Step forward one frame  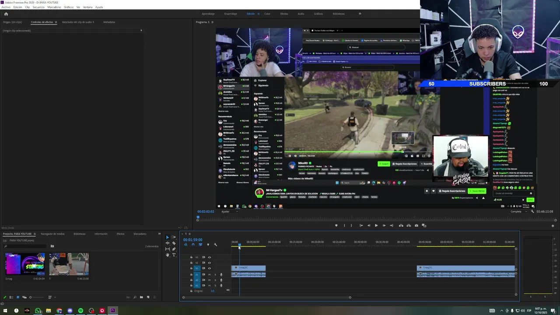[384, 225]
